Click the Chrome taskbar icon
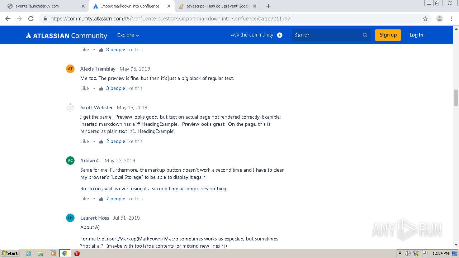 [65, 253]
